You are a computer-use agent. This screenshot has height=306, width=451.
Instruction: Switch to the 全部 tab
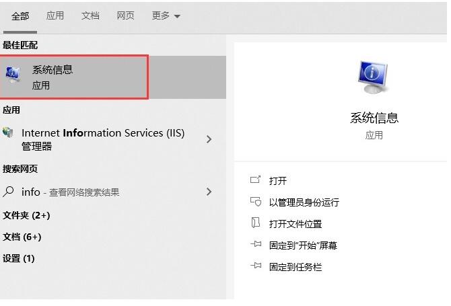(x=20, y=16)
